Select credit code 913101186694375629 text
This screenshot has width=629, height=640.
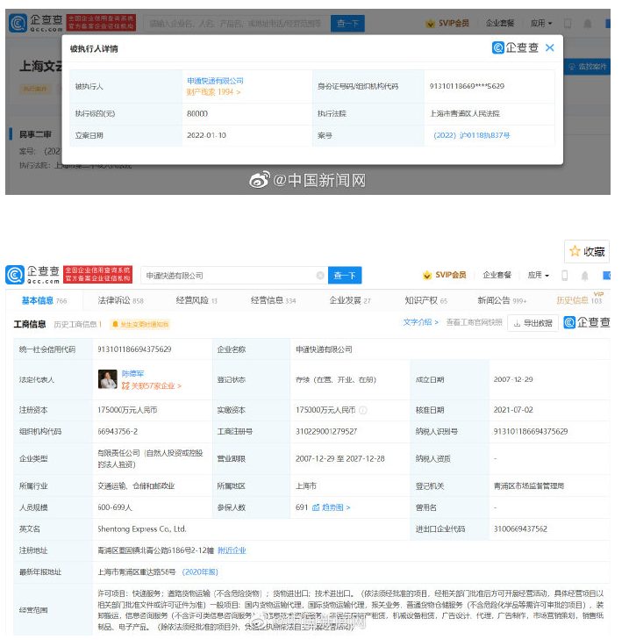(134, 349)
